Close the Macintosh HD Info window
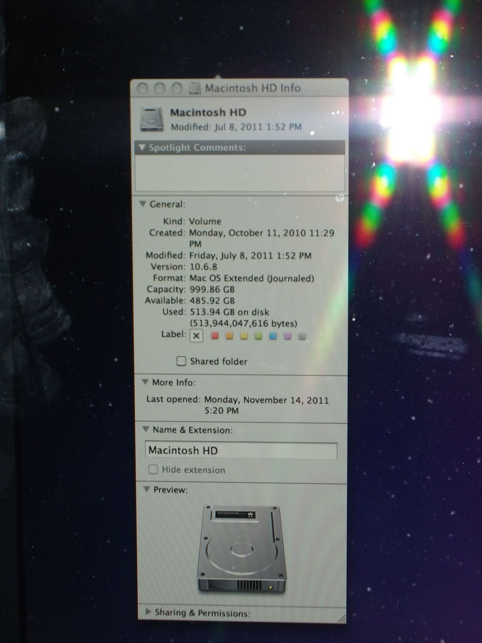 [x=143, y=89]
